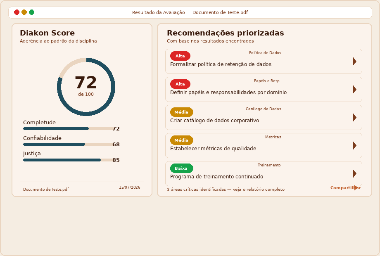The image size is (380, 256).
Task: Open arrow for Estabelecer métricas de qualidade
Action: pyautogui.click(x=354, y=146)
